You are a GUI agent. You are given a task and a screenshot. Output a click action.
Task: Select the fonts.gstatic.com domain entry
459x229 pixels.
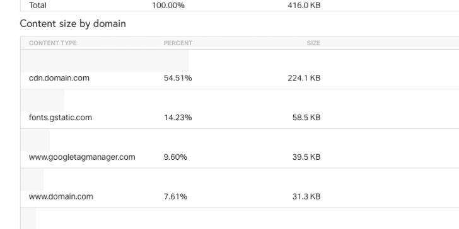(x=61, y=118)
